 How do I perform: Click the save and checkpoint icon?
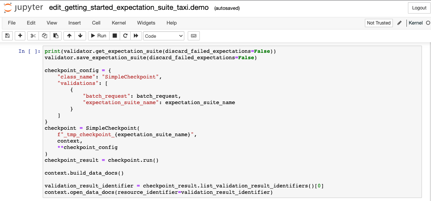(7, 36)
